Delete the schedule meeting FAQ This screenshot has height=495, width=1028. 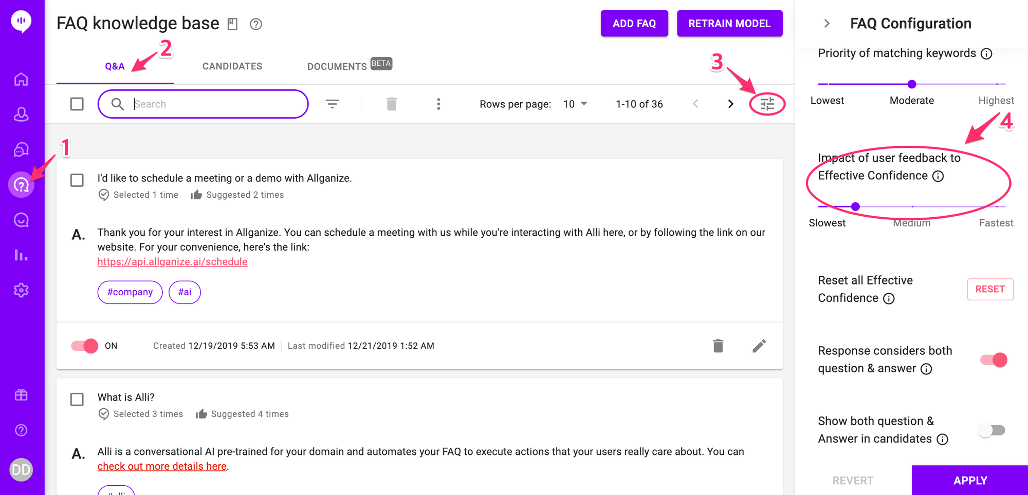718,346
